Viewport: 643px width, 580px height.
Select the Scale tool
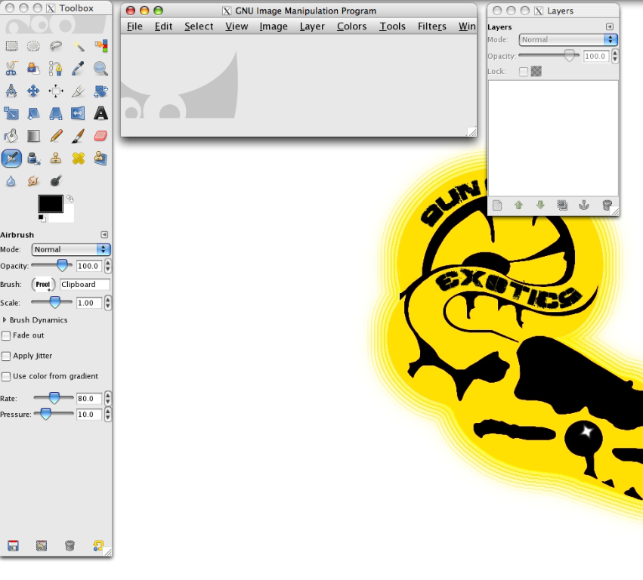point(11,113)
